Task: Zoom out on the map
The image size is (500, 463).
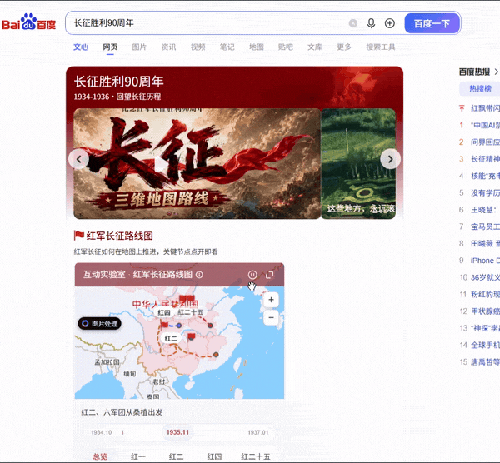Action: click(271, 317)
